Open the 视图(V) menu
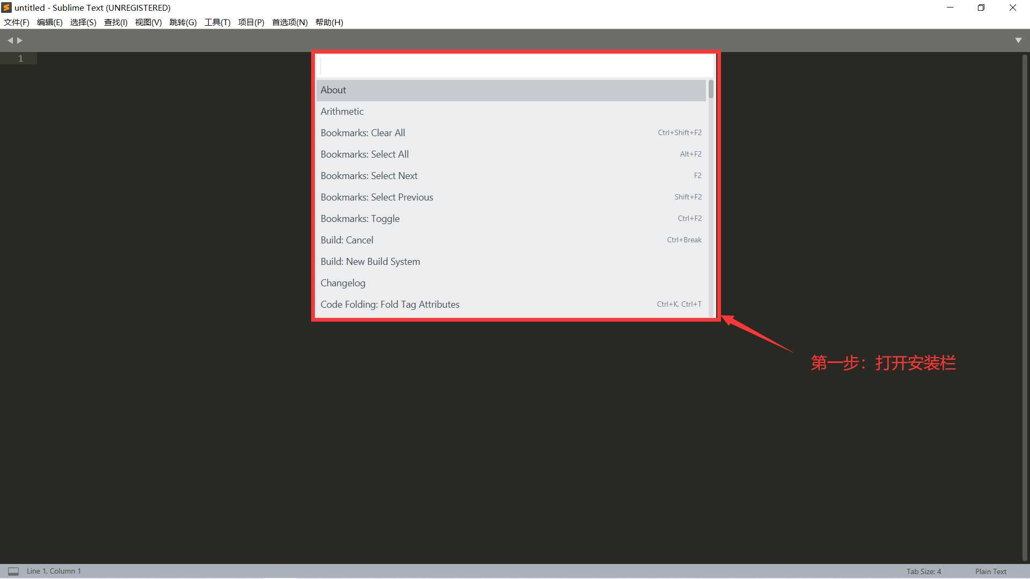Screen dimensions: 1030x579 (148, 22)
